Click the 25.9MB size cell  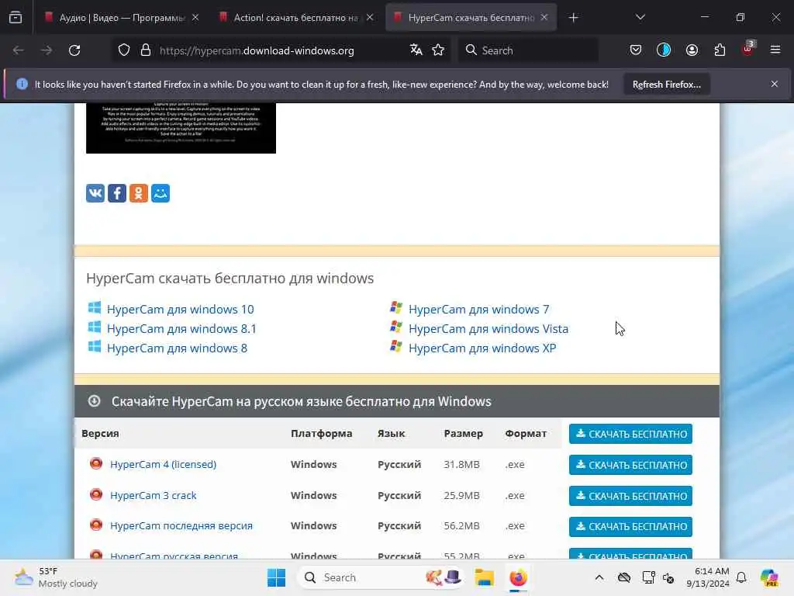[461, 496]
